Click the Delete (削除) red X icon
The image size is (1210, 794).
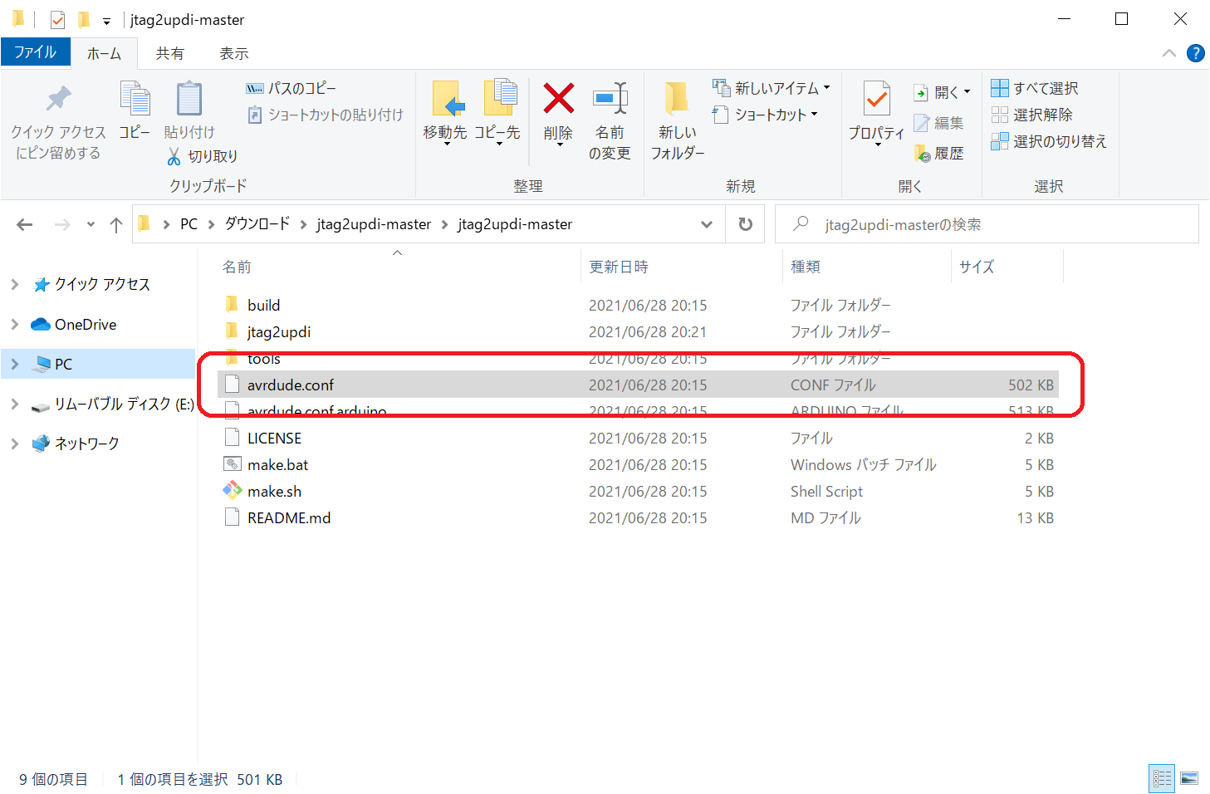tap(558, 100)
